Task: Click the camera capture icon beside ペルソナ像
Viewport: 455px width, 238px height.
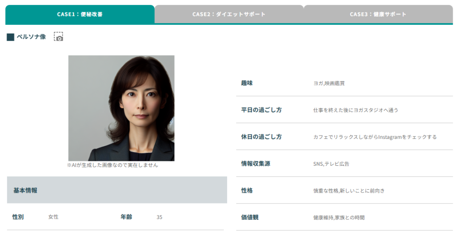Action: click(59, 37)
